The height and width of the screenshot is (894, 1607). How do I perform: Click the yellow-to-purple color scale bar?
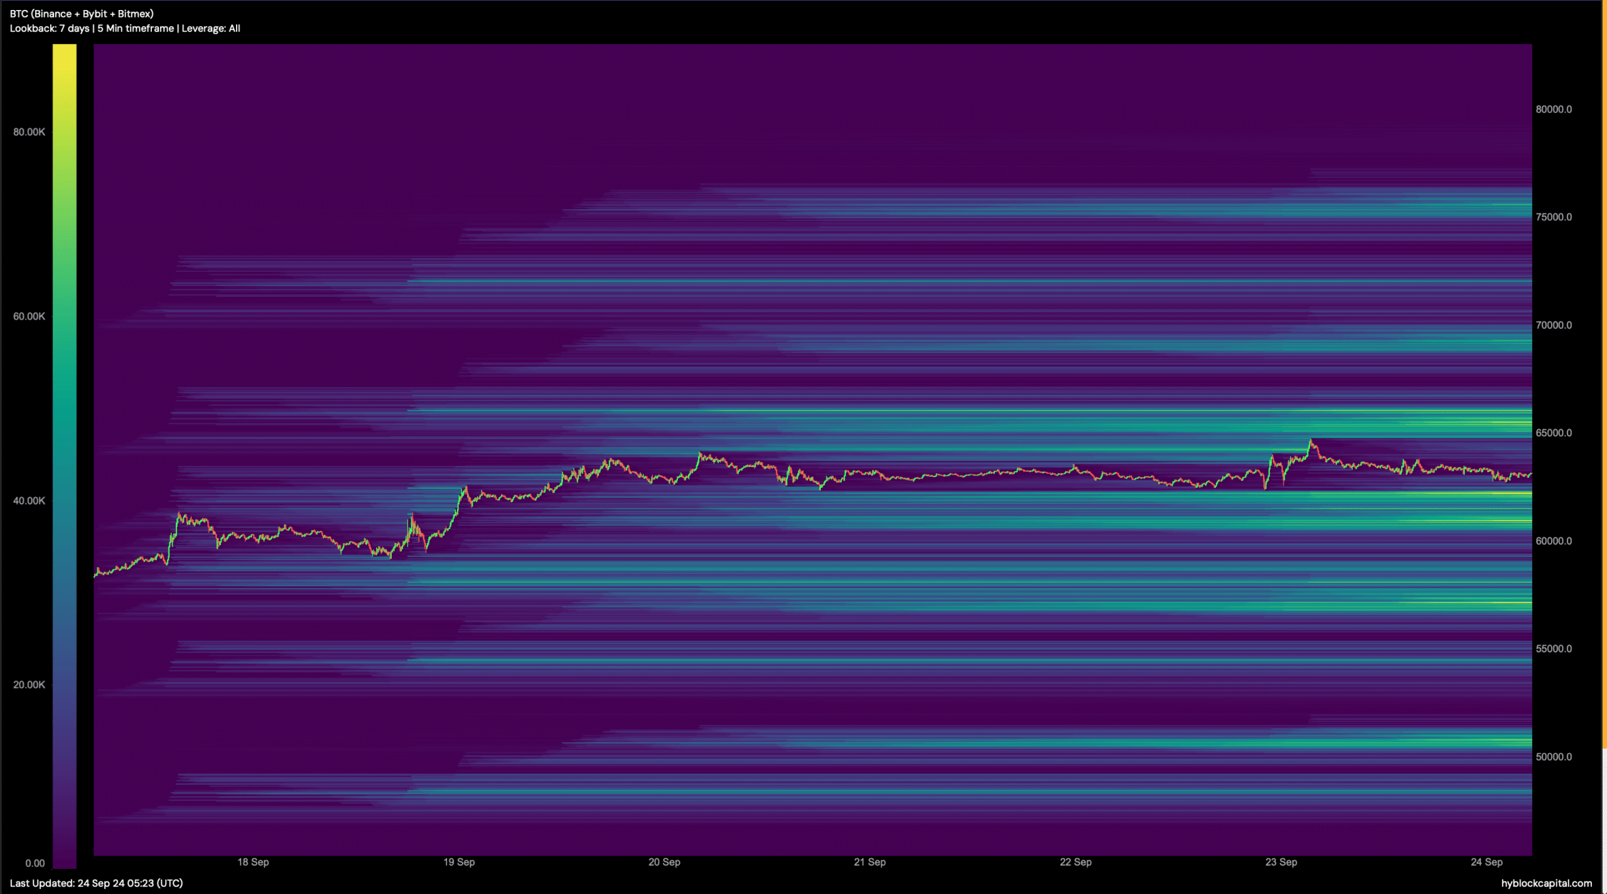(65, 456)
